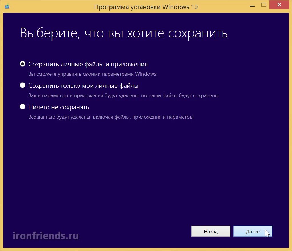Go back with the Назад button
The width and height of the screenshot is (292, 251).
(211, 231)
